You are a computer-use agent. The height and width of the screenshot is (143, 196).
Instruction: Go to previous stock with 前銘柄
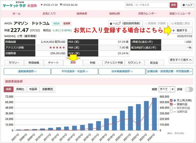pos(151,24)
